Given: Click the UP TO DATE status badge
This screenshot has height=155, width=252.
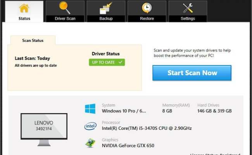Looking at the screenshot, I should (107, 62).
